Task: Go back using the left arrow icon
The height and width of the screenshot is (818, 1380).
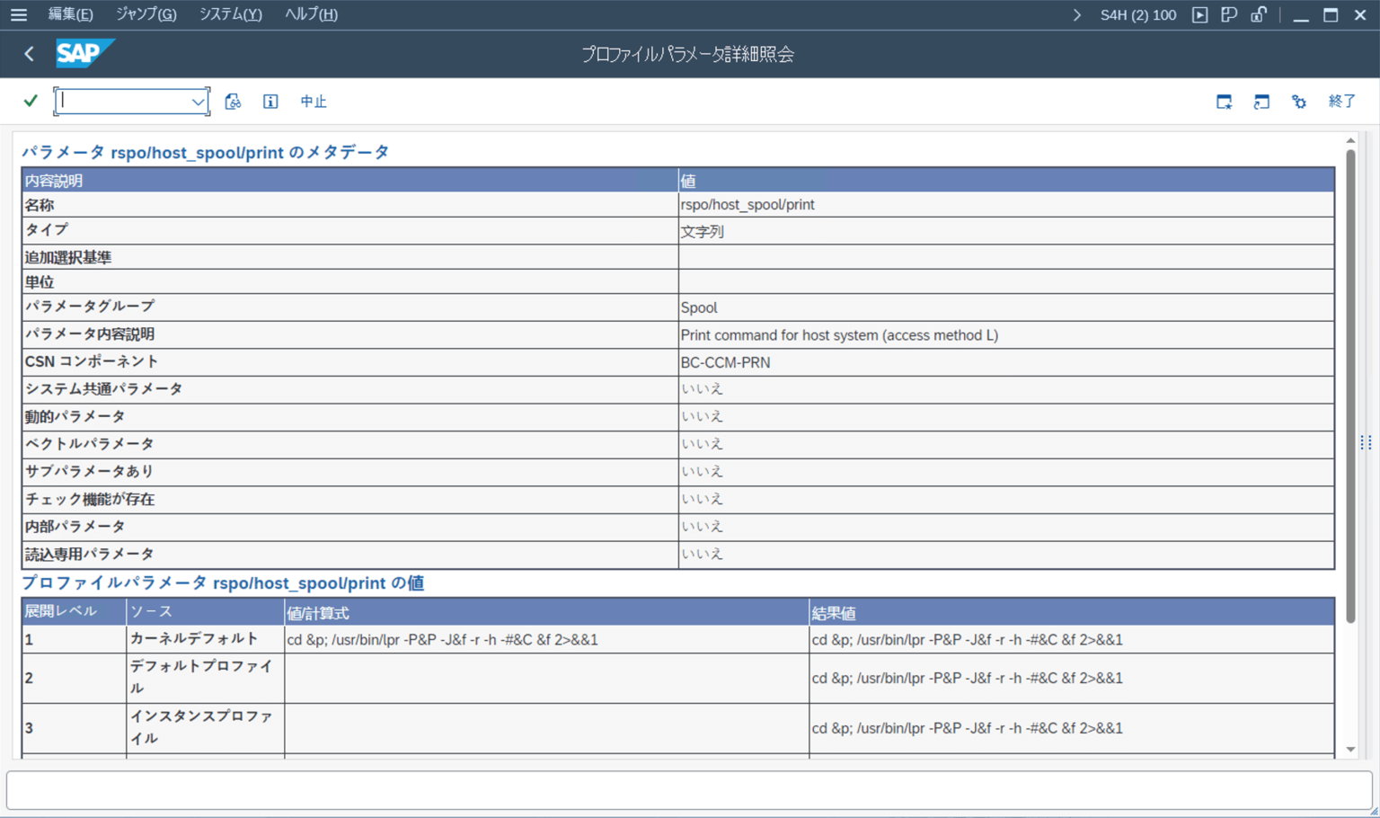Action: (28, 53)
